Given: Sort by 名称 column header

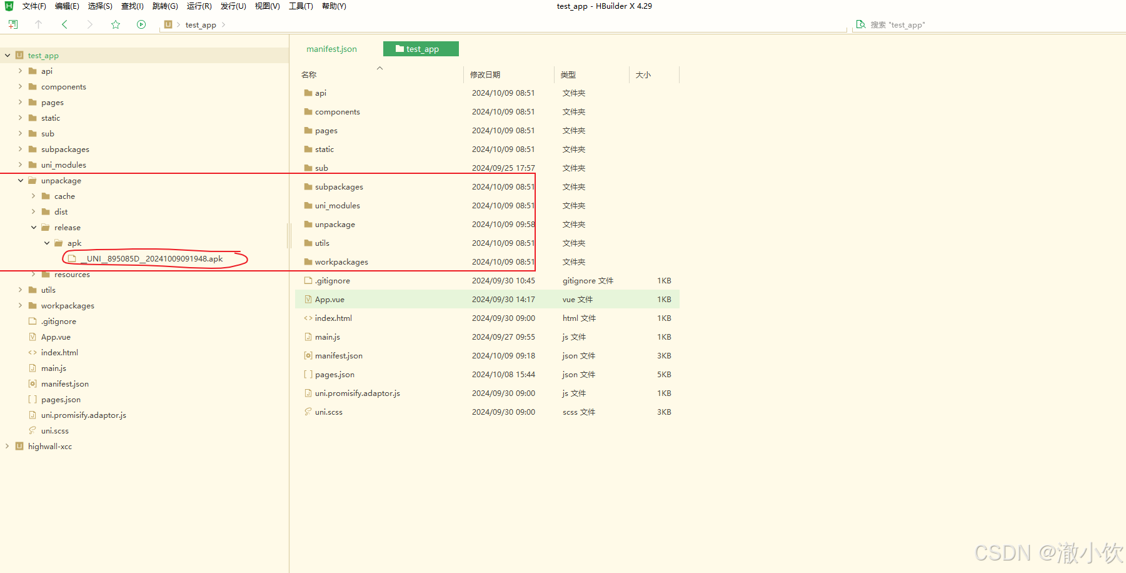Looking at the screenshot, I should [x=309, y=74].
